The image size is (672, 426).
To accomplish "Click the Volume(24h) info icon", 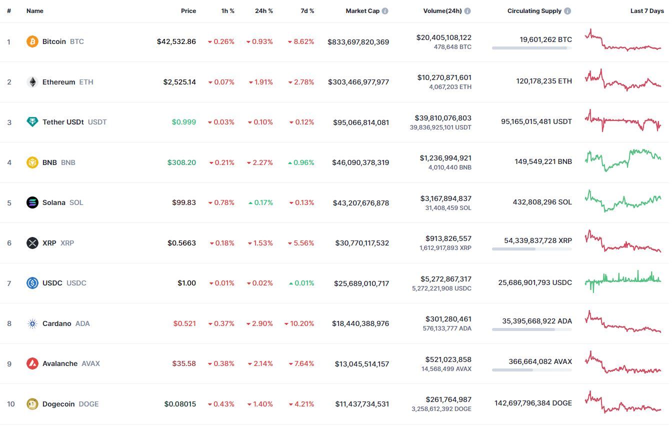I will click(467, 11).
